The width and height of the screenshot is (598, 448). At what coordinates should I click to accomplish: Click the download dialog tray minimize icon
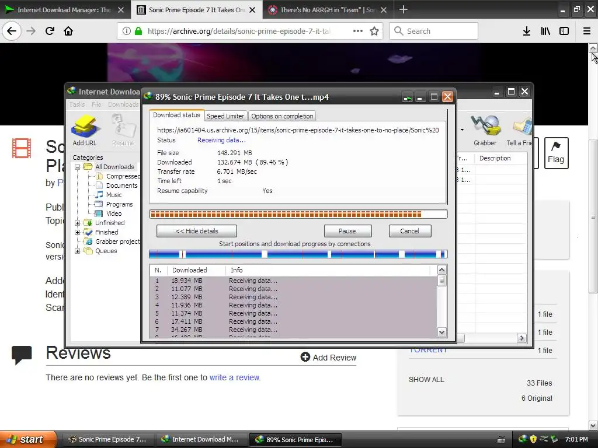pos(407,97)
